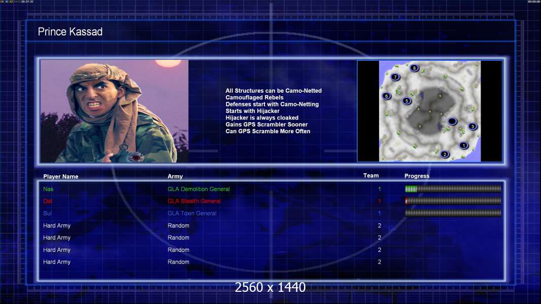
Task: Click the "Progress" column header
Action: [x=417, y=176]
